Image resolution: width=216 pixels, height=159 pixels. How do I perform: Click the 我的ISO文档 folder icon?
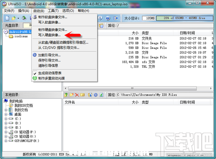[x=11, y=105]
